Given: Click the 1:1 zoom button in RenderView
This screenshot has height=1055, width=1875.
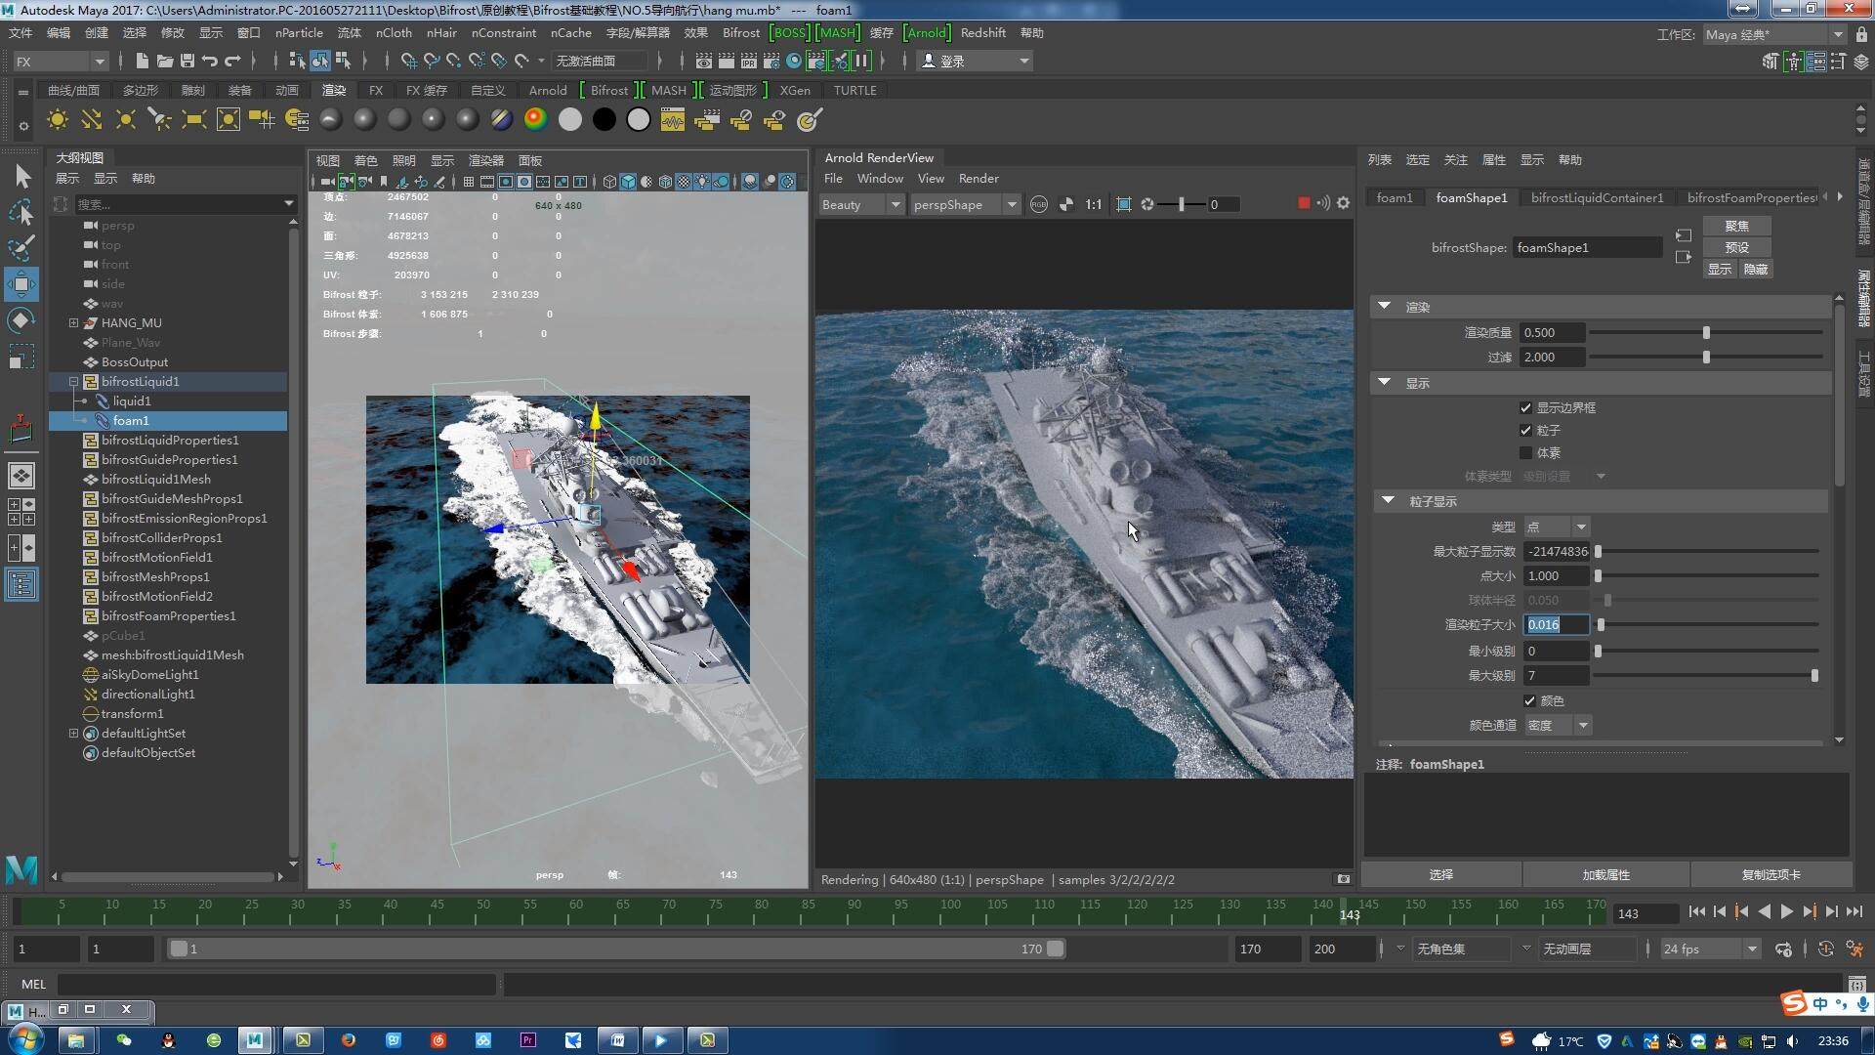Looking at the screenshot, I should [x=1093, y=204].
